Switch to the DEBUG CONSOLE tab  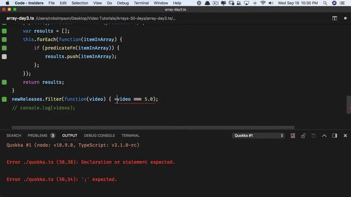(x=99, y=136)
